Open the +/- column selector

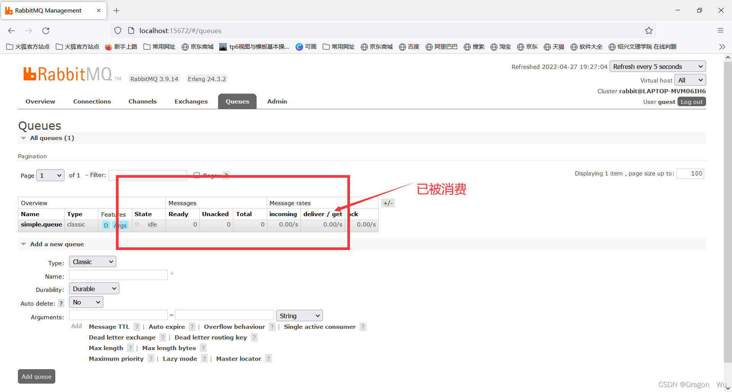click(388, 203)
